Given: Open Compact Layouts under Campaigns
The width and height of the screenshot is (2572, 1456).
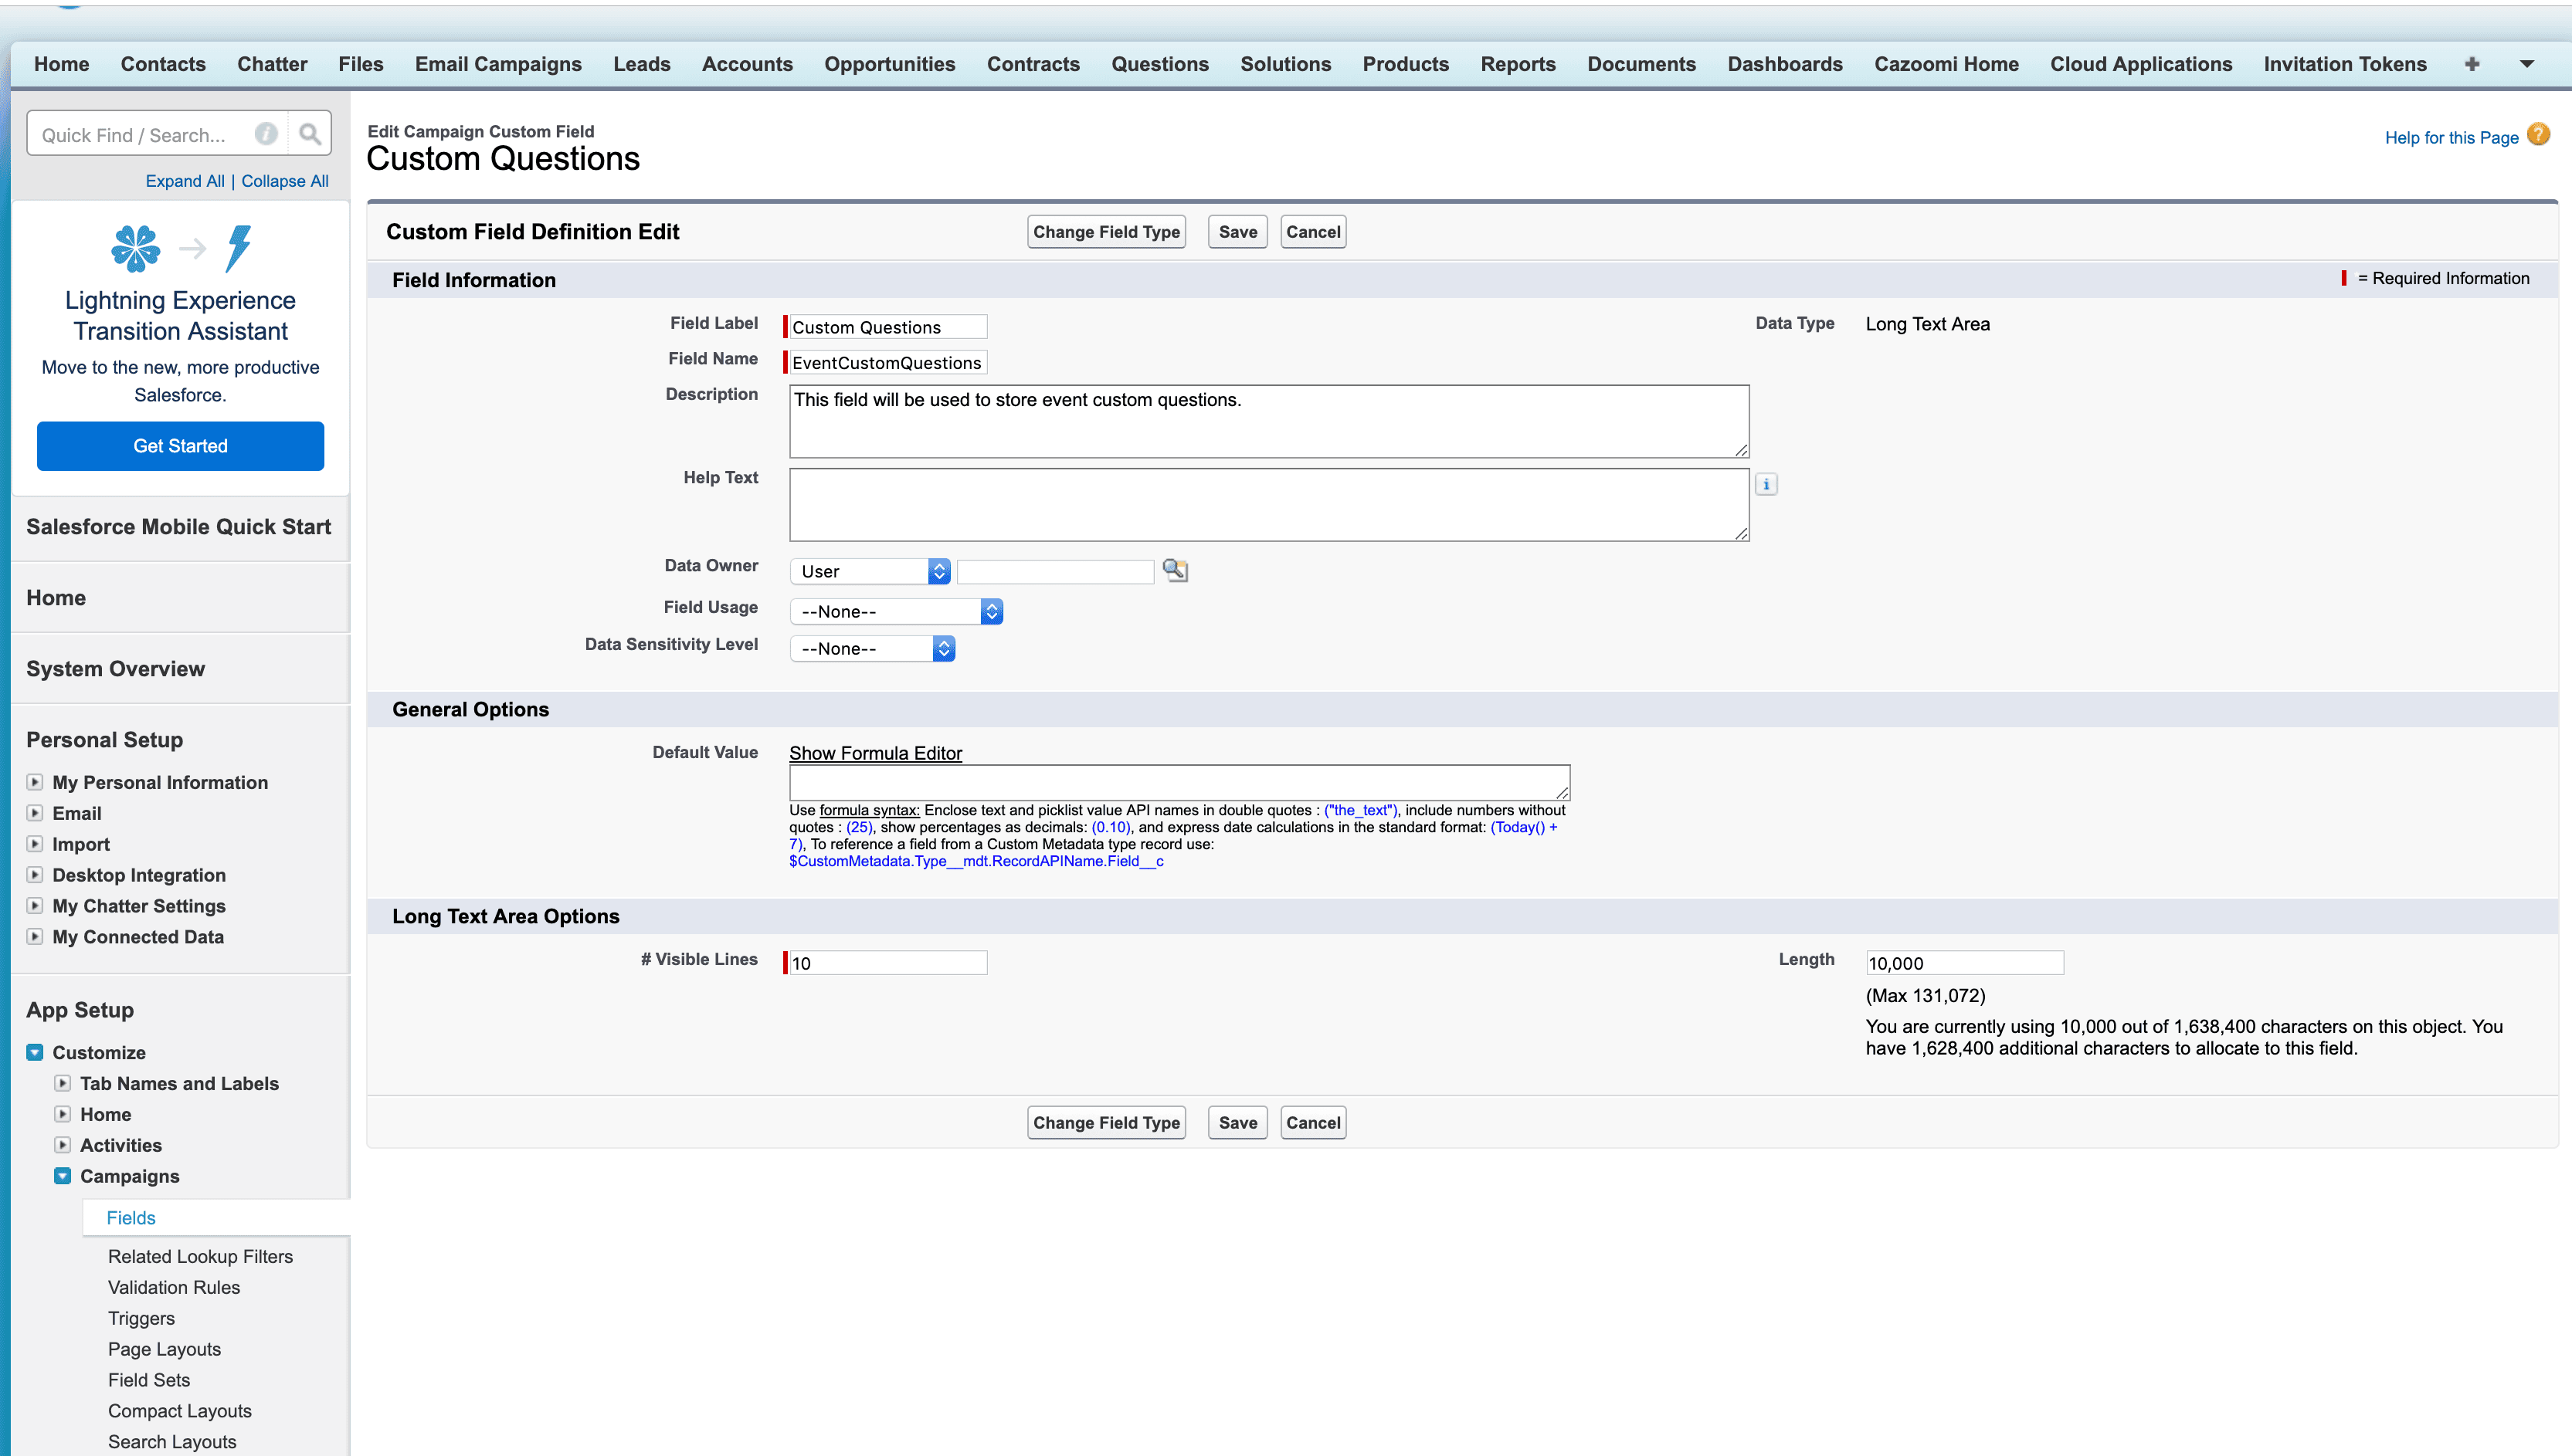Looking at the screenshot, I should coord(180,1412).
